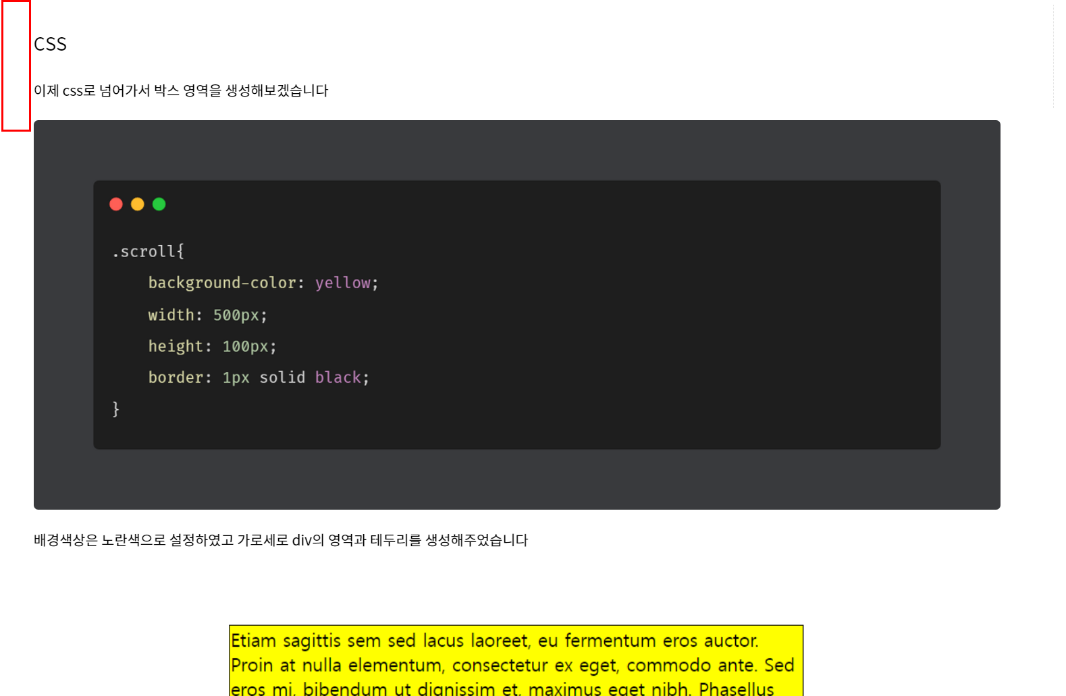
Task: Click the sentence beginning '배경색상은 노란색으로'
Action: pyautogui.click(x=281, y=540)
